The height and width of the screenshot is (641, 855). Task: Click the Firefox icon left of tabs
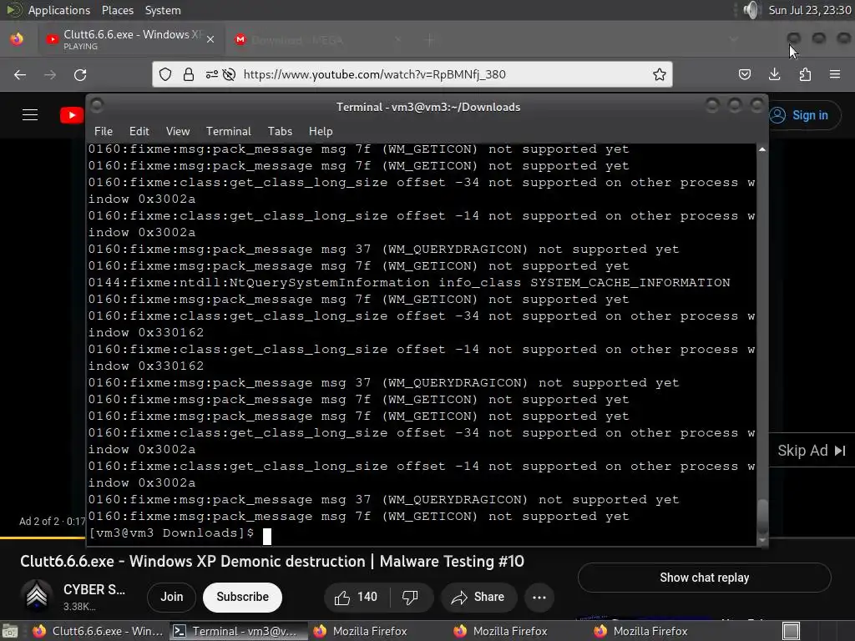coord(17,39)
